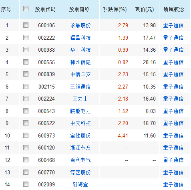Check the box for stock 600468
This screenshot has width=191, height=190.
[x=26, y=160]
